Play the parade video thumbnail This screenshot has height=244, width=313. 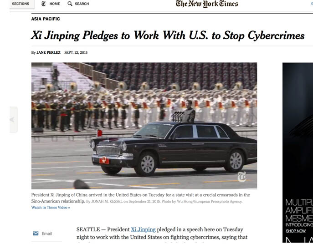[x=144, y=126]
